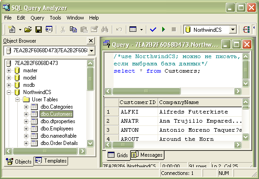259x179 pixels.
Task: Expand the dbo.Categories table
Action: coord(26,107)
